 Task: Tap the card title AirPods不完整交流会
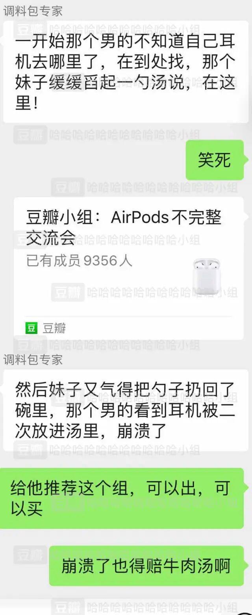[x=124, y=228]
